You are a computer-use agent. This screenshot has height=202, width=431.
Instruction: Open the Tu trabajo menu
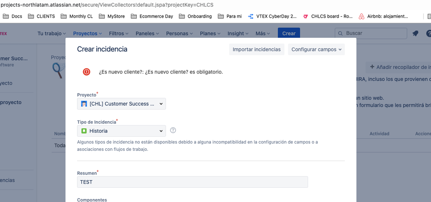(x=52, y=34)
